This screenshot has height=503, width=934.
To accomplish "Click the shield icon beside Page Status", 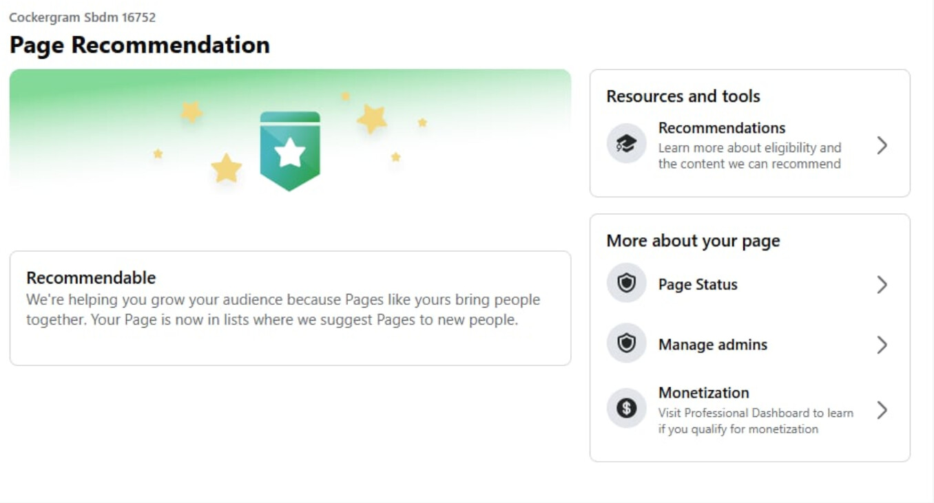I will 626,283.
